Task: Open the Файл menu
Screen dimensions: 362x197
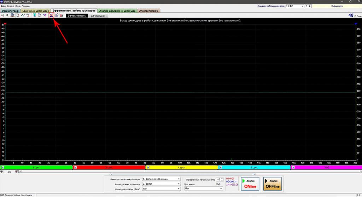Action: (3, 6)
